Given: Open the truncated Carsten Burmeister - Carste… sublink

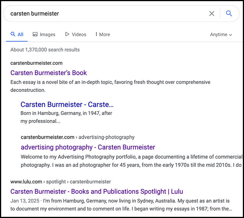Looking at the screenshot, I should click(67, 104).
